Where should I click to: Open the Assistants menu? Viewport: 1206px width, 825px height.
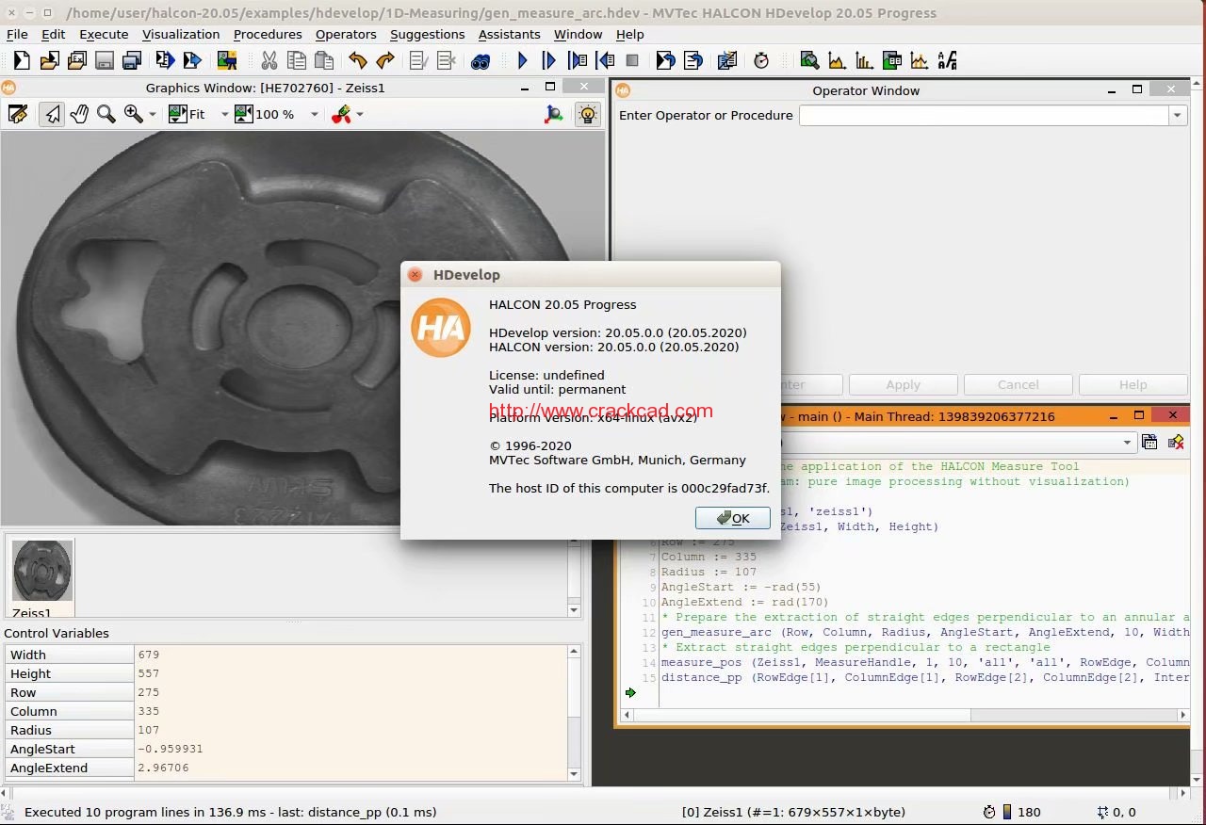(x=509, y=34)
